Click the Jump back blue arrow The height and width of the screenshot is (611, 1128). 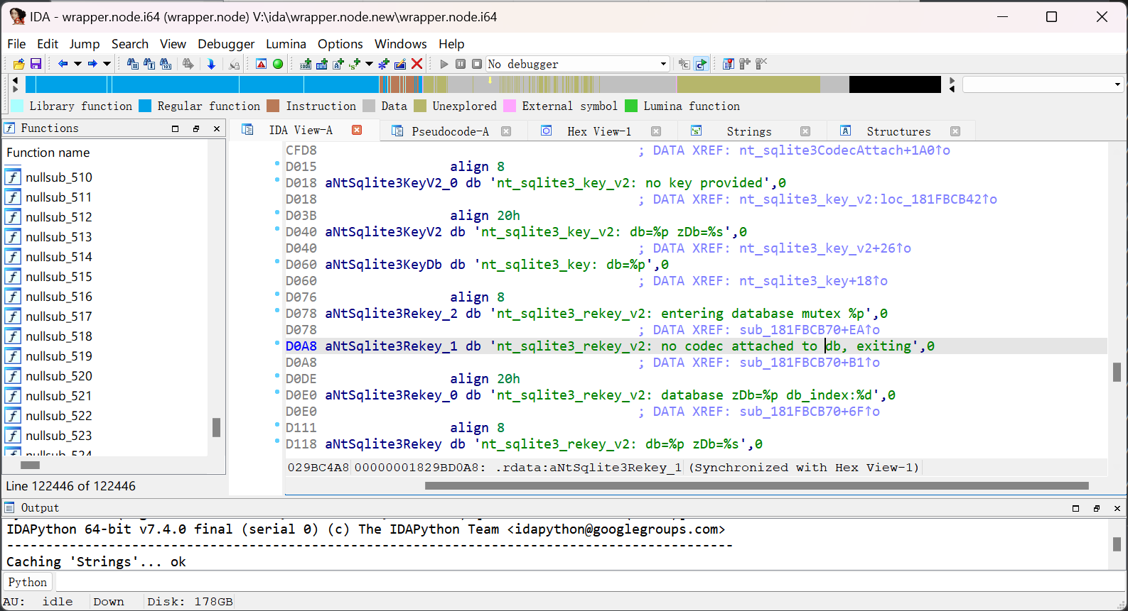[x=63, y=64]
